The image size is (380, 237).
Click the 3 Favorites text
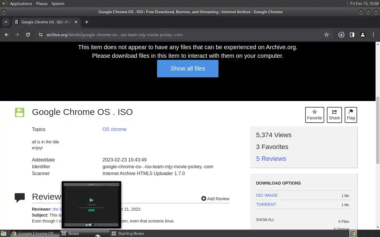point(272,147)
